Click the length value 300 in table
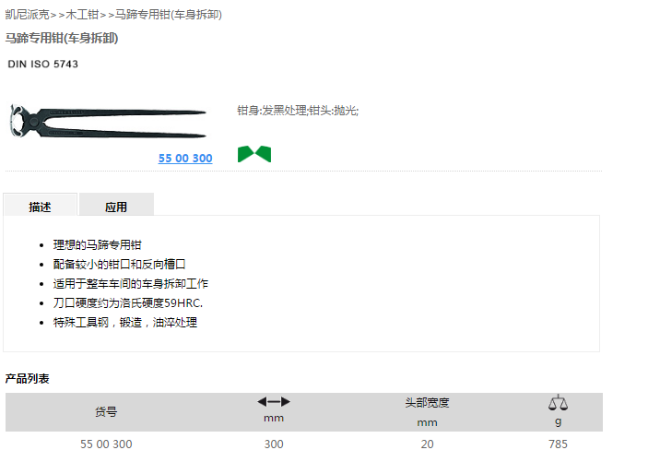648x462 pixels. pyautogui.click(x=274, y=444)
